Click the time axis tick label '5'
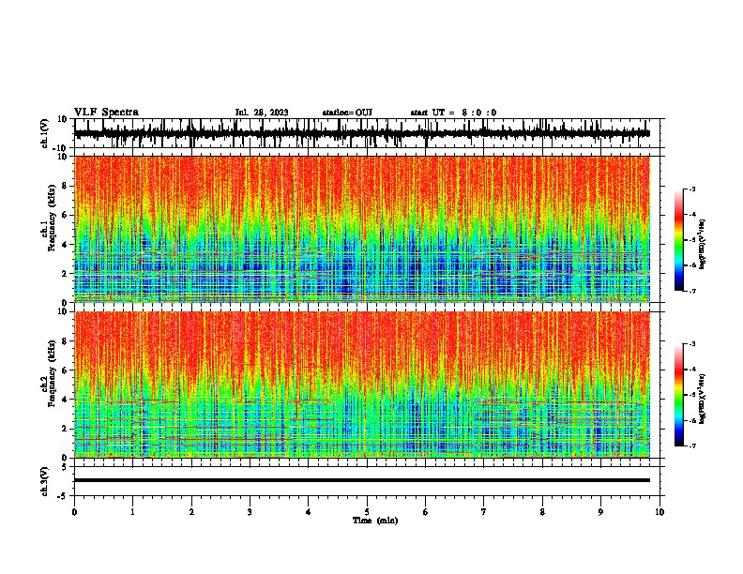 (367, 512)
